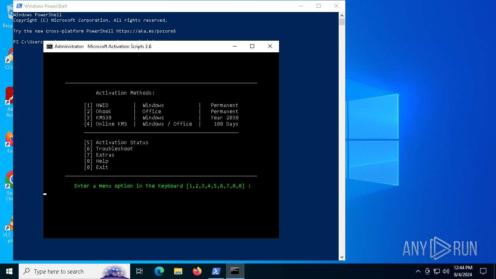Click the PowerShell scrollbar up arrow
496x279 pixels.
pos(342,15)
